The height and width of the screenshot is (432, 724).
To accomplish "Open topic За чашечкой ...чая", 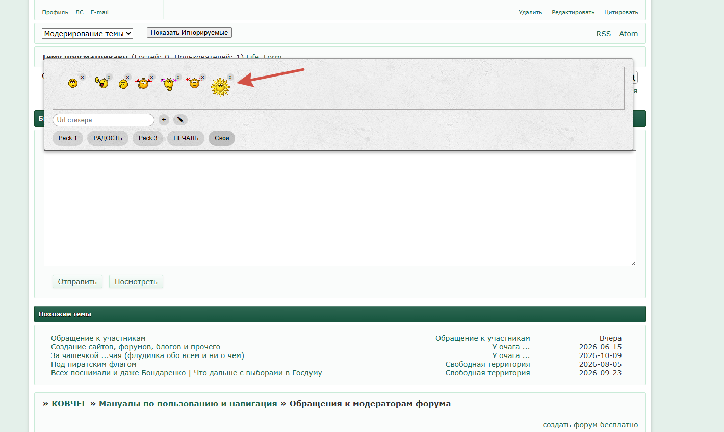I will coord(148,355).
